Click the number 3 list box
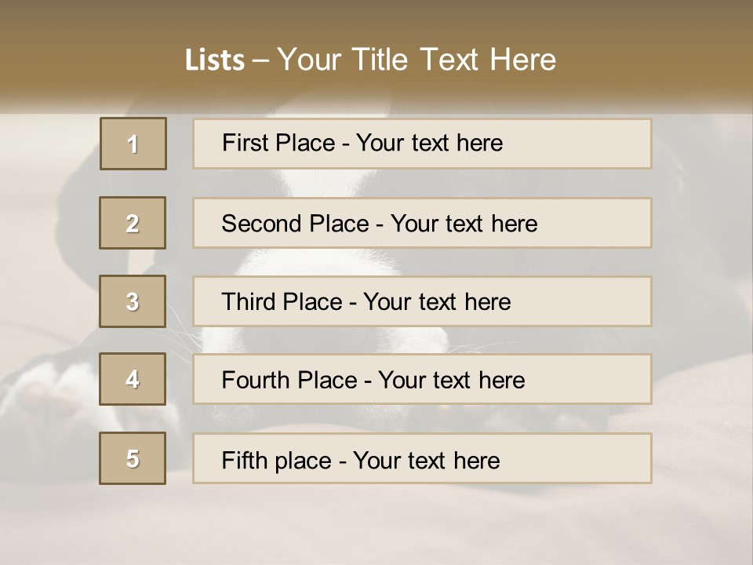The width and height of the screenshot is (753, 565). [133, 301]
